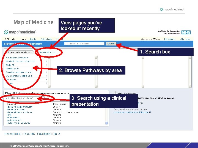The image size is (198, 148).
Task: Open Accident and Emergency category
Action: (x=17, y=58)
